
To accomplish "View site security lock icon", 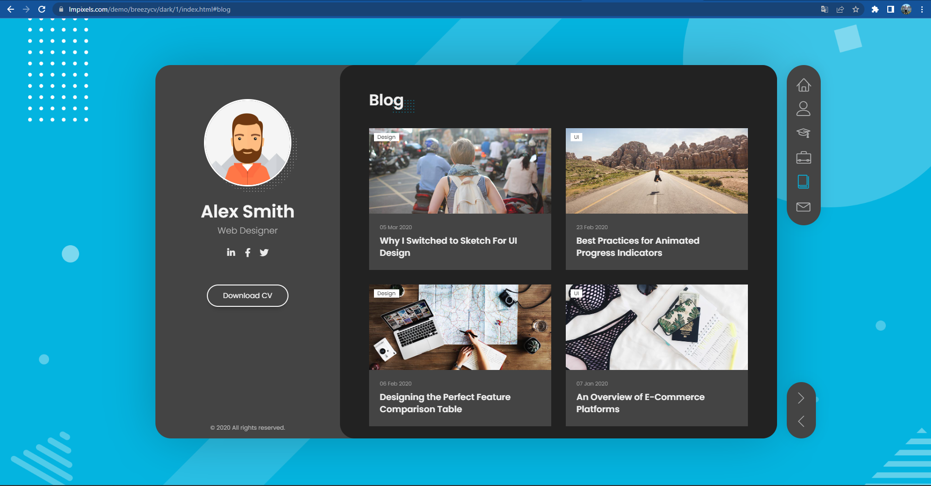I will click(x=61, y=9).
